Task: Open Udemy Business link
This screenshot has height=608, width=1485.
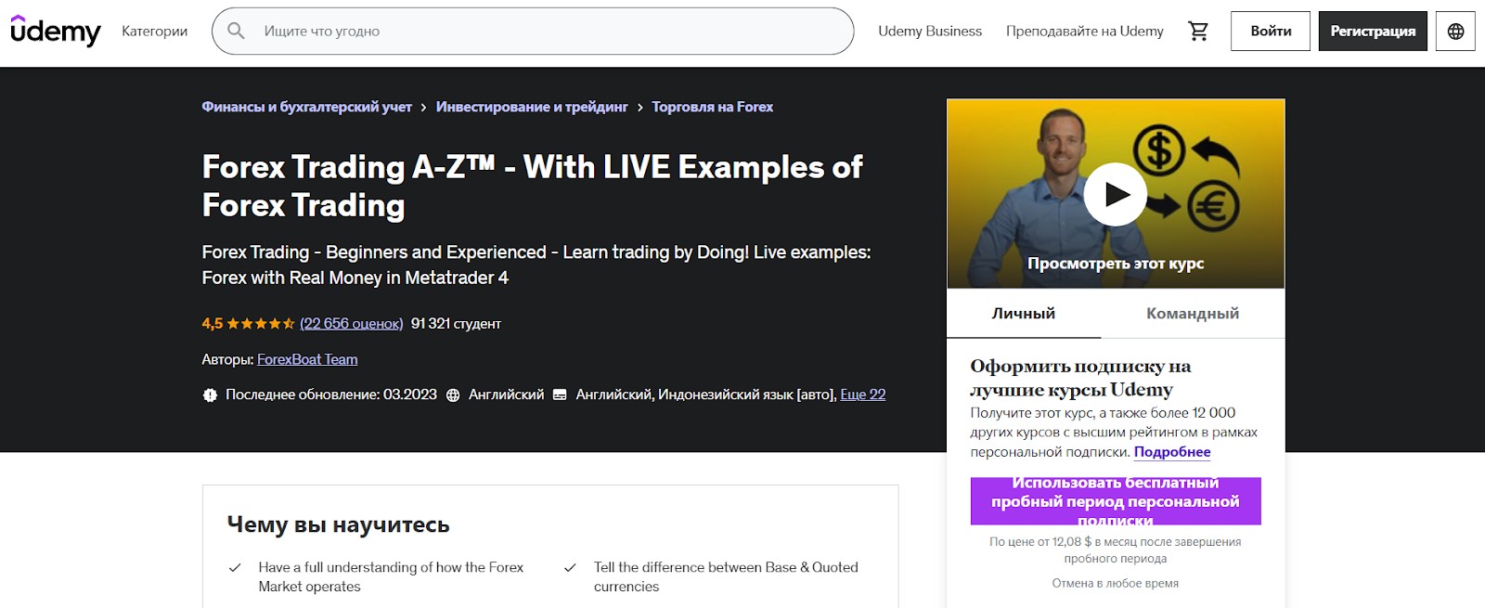Action: [x=930, y=31]
